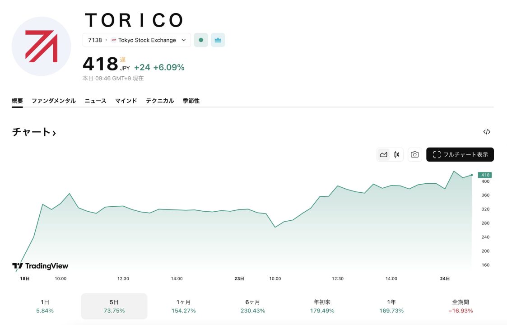
Task: Click the TORICO red arrow logo
Action: [x=41, y=46]
